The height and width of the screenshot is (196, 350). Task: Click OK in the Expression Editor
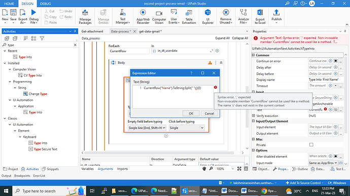(191, 113)
